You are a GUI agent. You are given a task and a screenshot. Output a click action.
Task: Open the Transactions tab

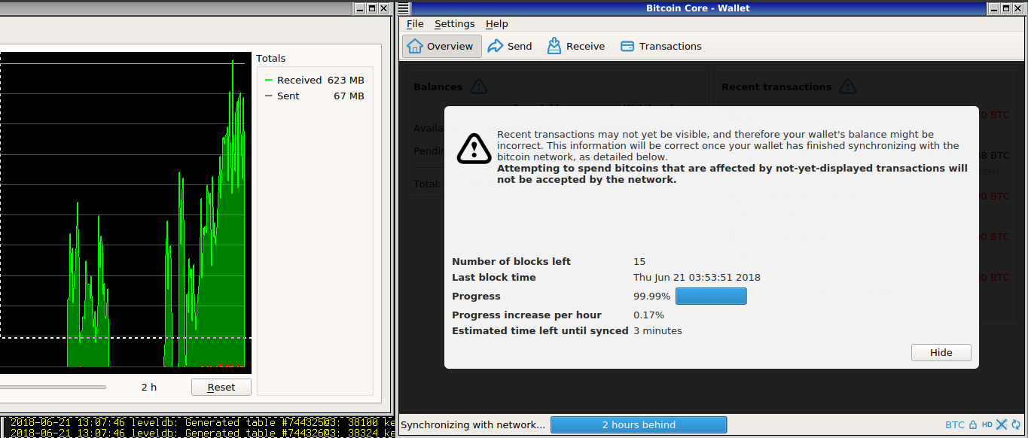(x=660, y=46)
